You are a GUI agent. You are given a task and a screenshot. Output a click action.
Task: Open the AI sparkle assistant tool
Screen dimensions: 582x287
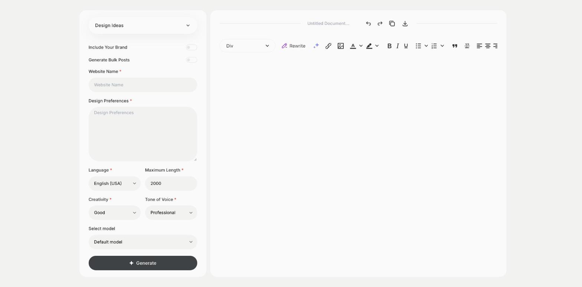(x=316, y=46)
